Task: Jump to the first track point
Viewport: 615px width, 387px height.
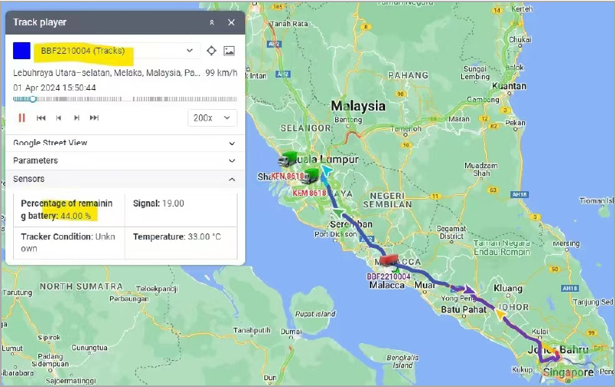Action: click(x=42, y=117)
